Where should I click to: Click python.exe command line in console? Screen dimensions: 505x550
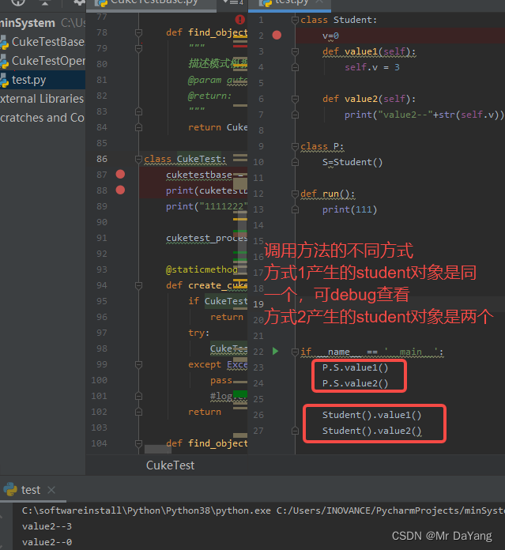[x=263, y=510]
